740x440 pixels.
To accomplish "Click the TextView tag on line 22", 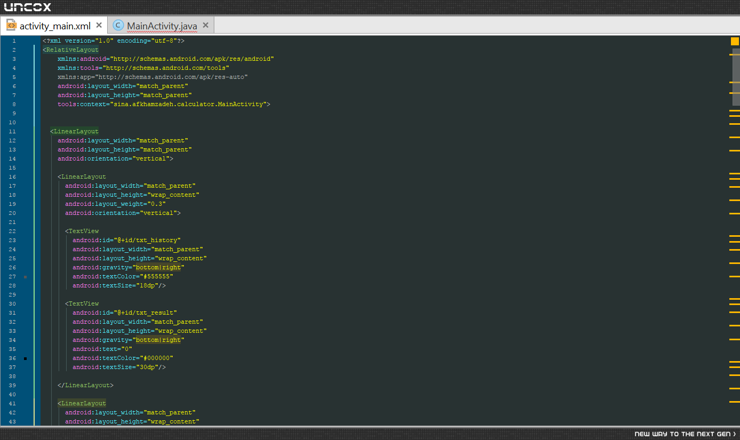I will [x=82, y=231].
